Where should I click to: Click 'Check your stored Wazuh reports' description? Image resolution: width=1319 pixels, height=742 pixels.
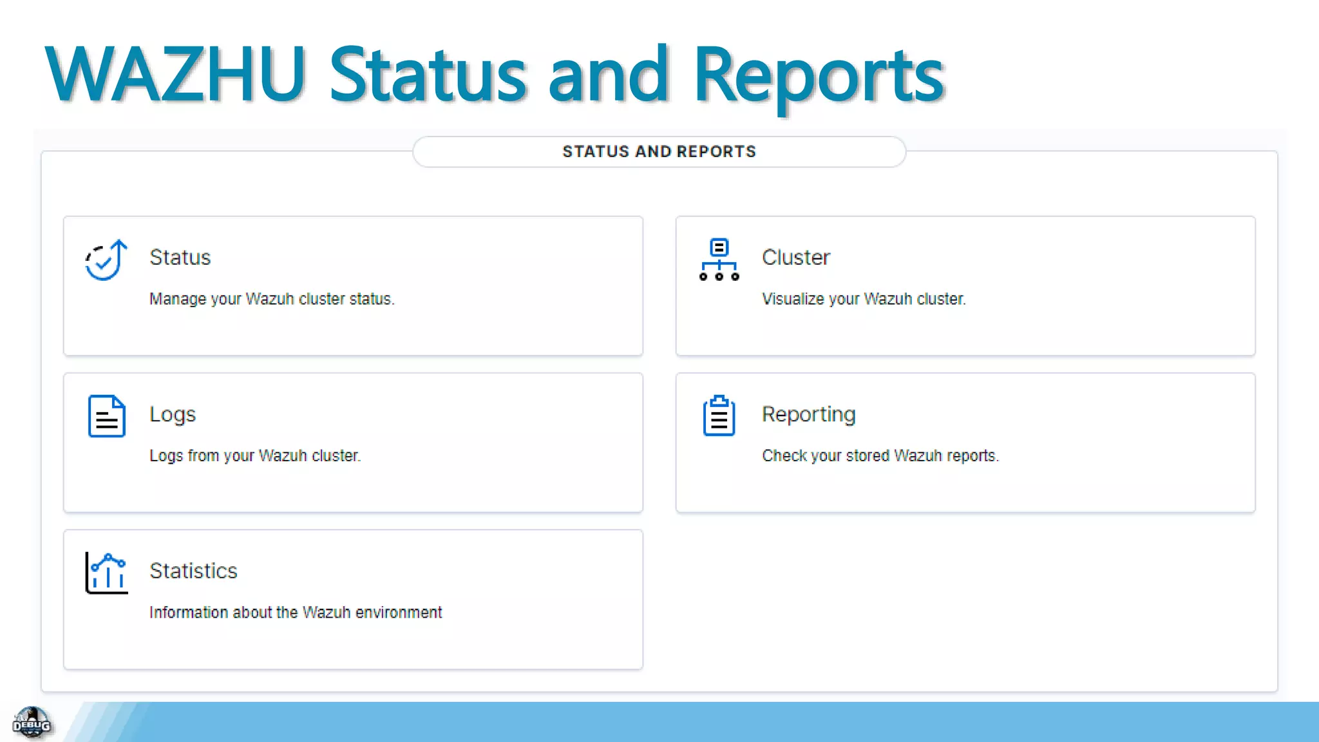[880, 455]
